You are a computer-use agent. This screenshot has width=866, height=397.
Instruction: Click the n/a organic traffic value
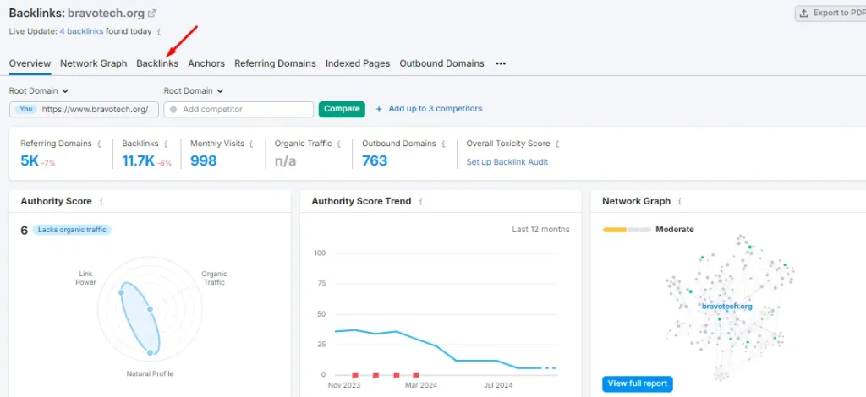point(286,161)
